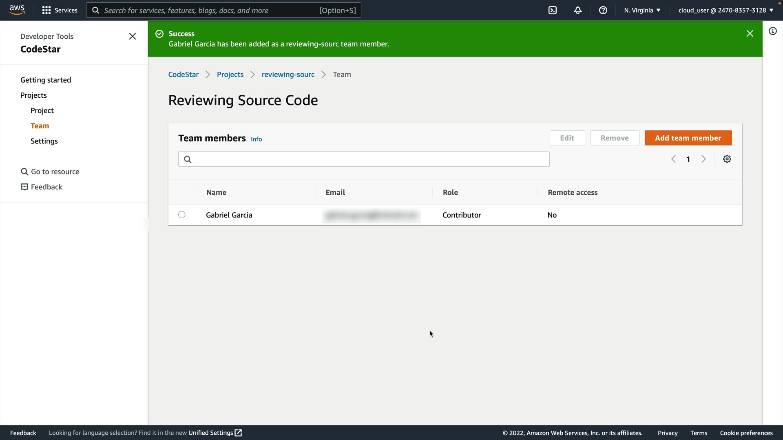Expand the N. Virginia region dropdown
The image size is (783, 440).
coord(642,10)
